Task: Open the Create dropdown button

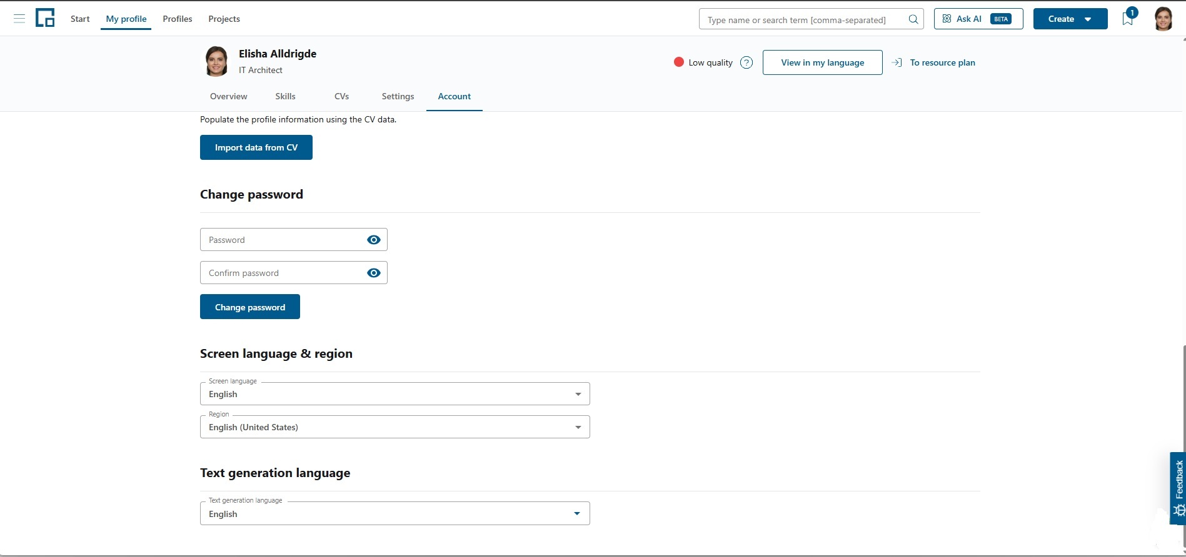Action: pyautogui.click(x=1070, y=19)
